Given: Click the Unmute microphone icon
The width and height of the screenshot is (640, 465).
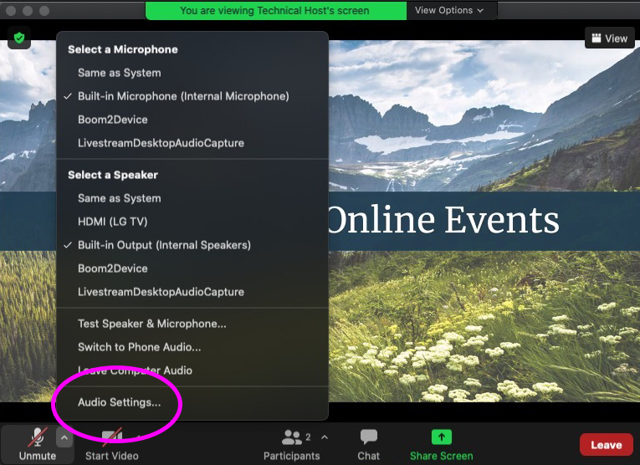Looking at the screenshot, I should pyautogui.click(x=38, y=437).
